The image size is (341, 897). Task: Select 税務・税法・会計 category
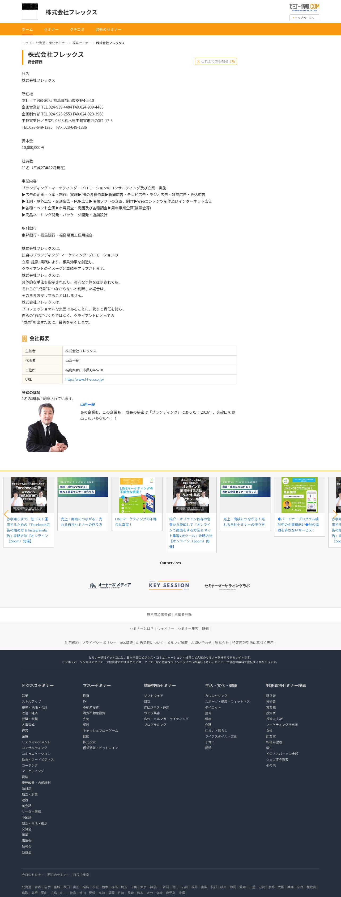pos(35,707)
